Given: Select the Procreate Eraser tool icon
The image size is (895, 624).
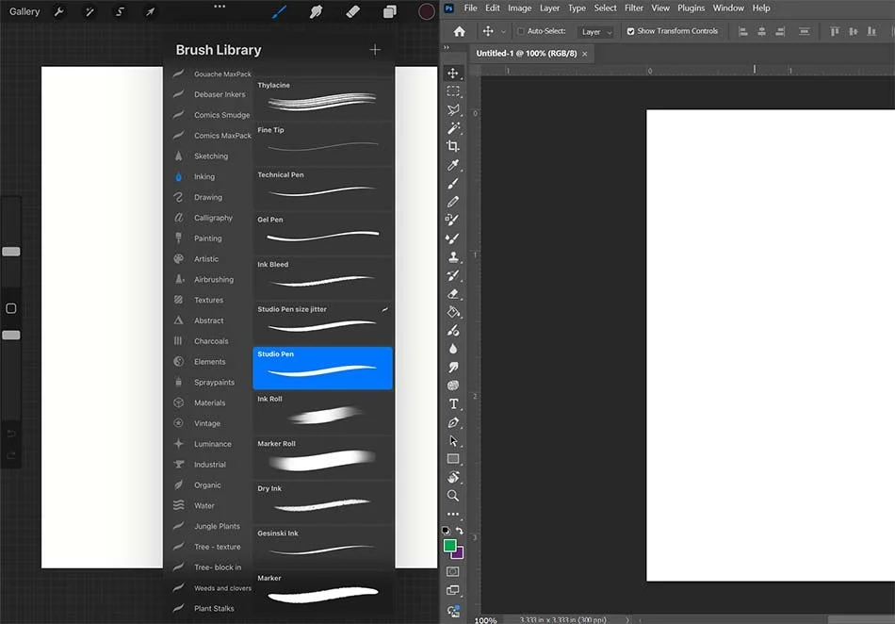Looking at the screenshot, I should (352, 11).
